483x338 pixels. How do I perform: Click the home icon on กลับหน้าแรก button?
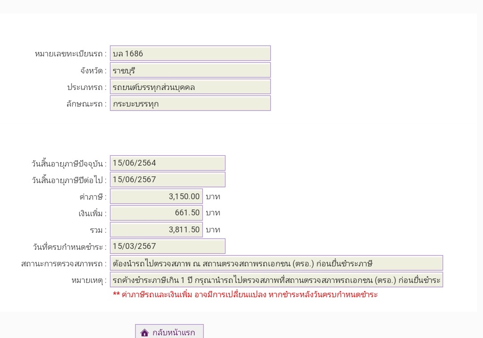(x=144, y=333)
